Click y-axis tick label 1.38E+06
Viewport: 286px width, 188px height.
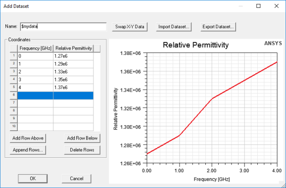131,53
